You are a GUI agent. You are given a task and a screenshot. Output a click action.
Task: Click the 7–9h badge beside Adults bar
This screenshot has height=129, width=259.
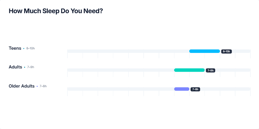coord(210,70)
